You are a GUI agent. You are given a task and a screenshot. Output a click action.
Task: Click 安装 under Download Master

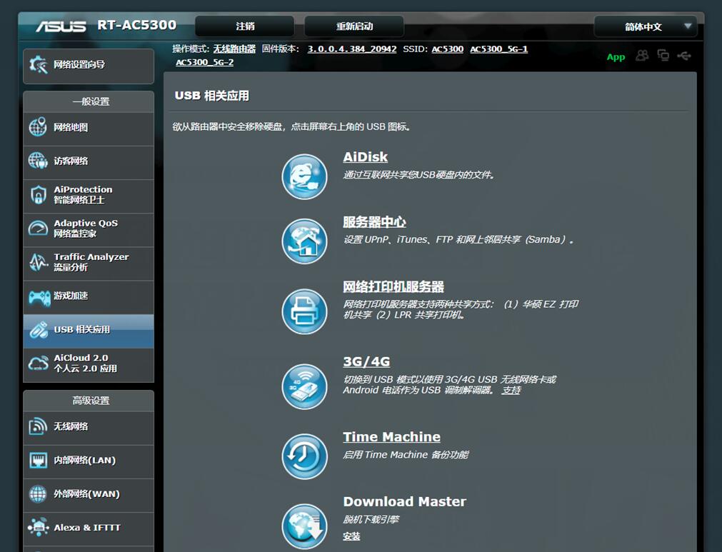351,536
